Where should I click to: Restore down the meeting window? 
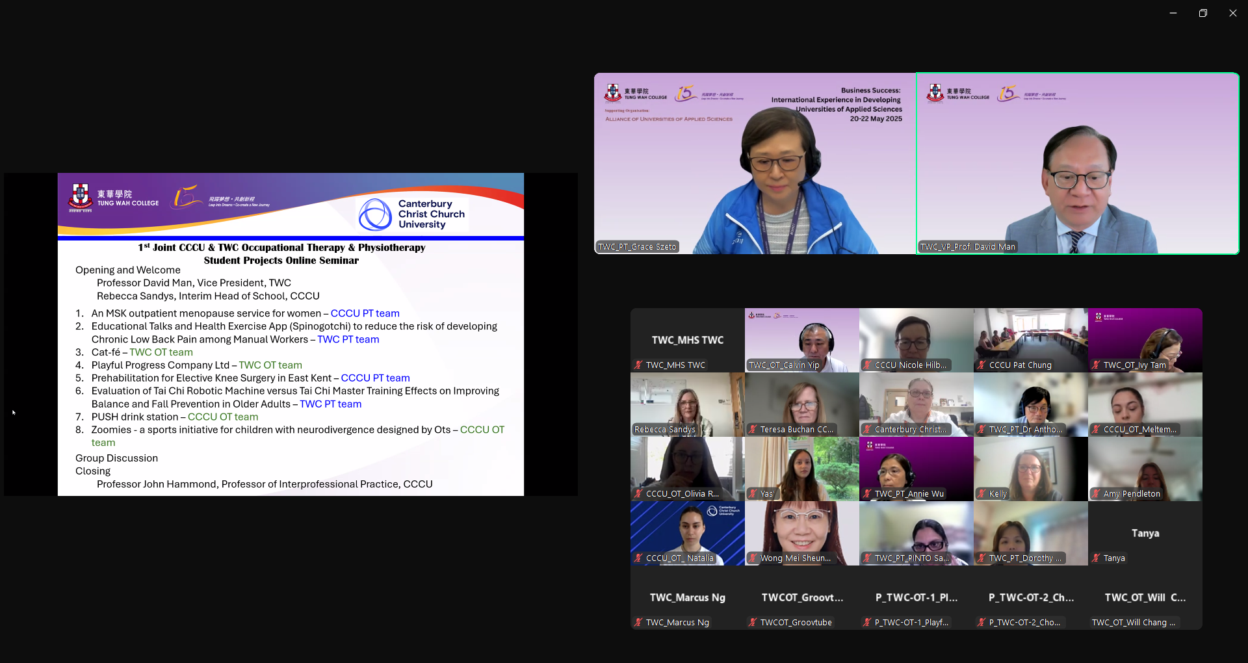(1203, 13)
